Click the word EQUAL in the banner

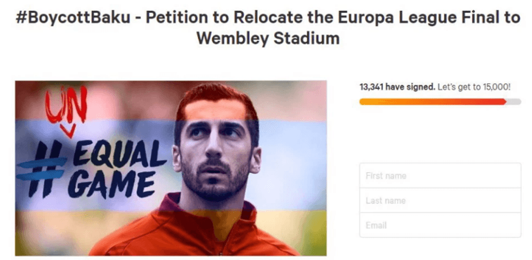(119, 155)
